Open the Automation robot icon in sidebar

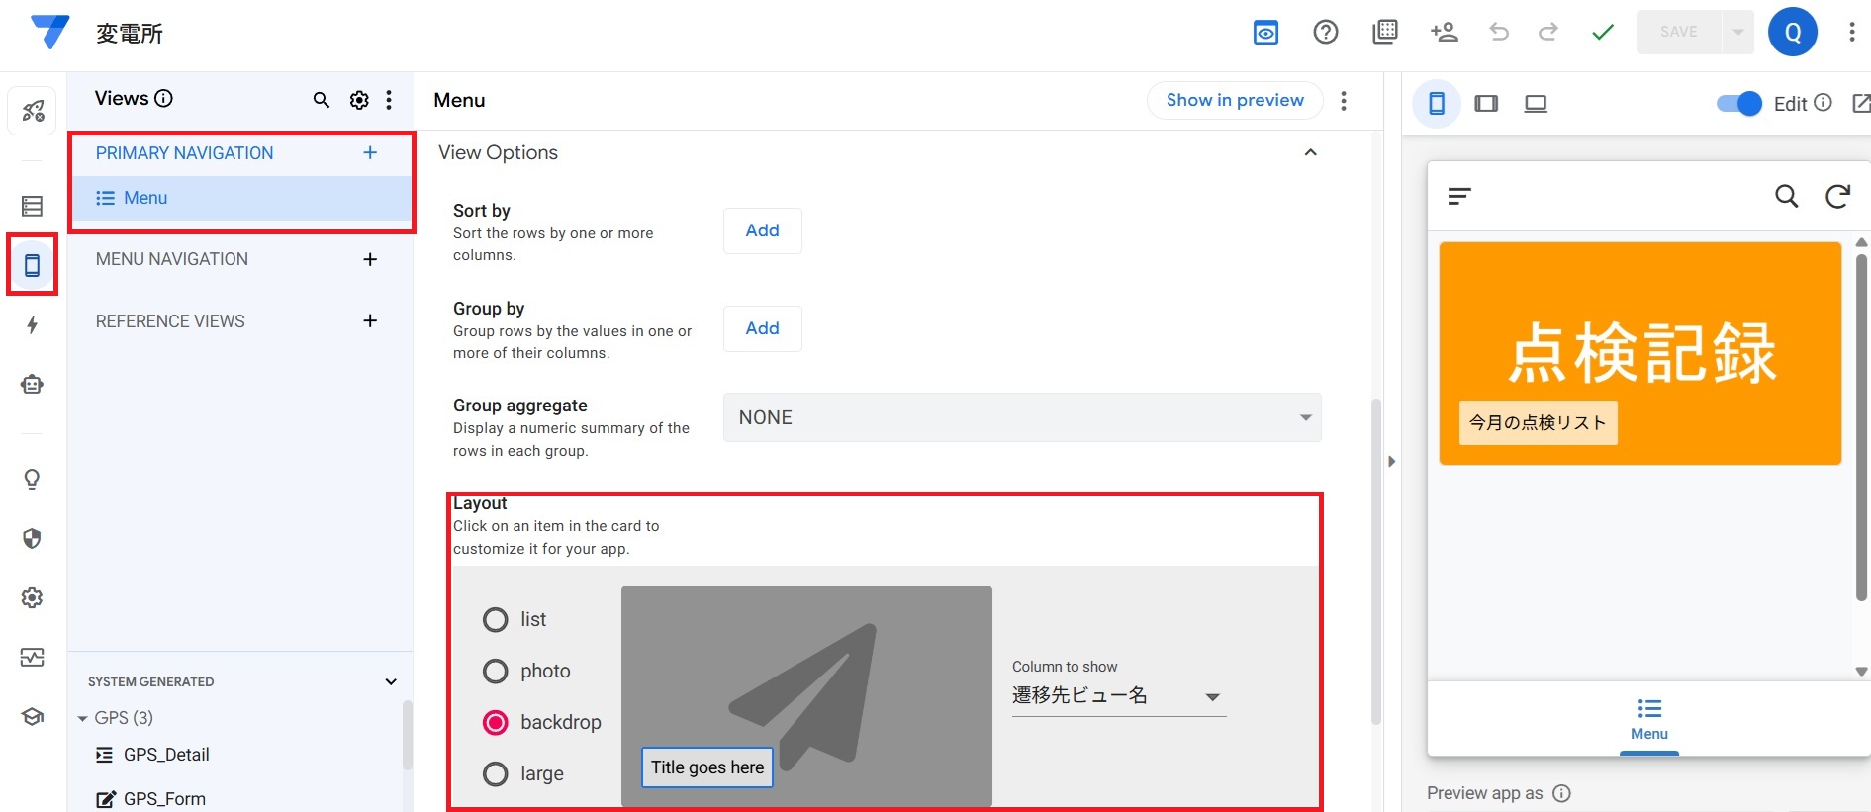tap(32, 385)
